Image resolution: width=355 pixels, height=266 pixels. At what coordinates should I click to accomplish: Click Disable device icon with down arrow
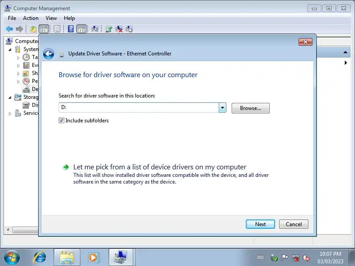pos(129,29)
